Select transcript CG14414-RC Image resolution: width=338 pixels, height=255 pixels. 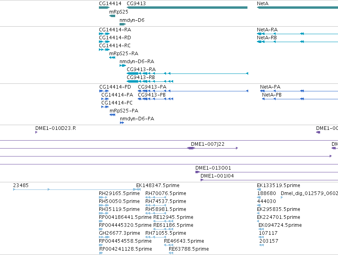[115, 46]
